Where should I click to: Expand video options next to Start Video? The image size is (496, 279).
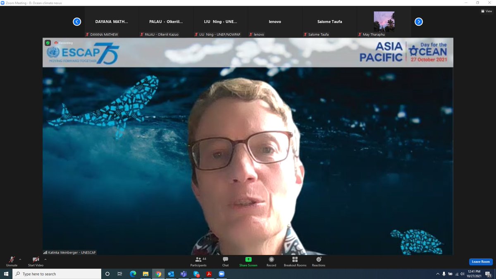[x=45, y=259]
